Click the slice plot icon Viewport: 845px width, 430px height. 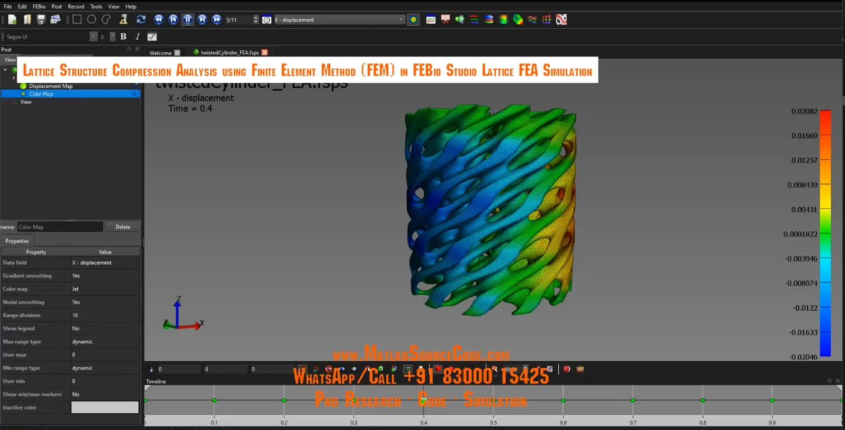503,20
